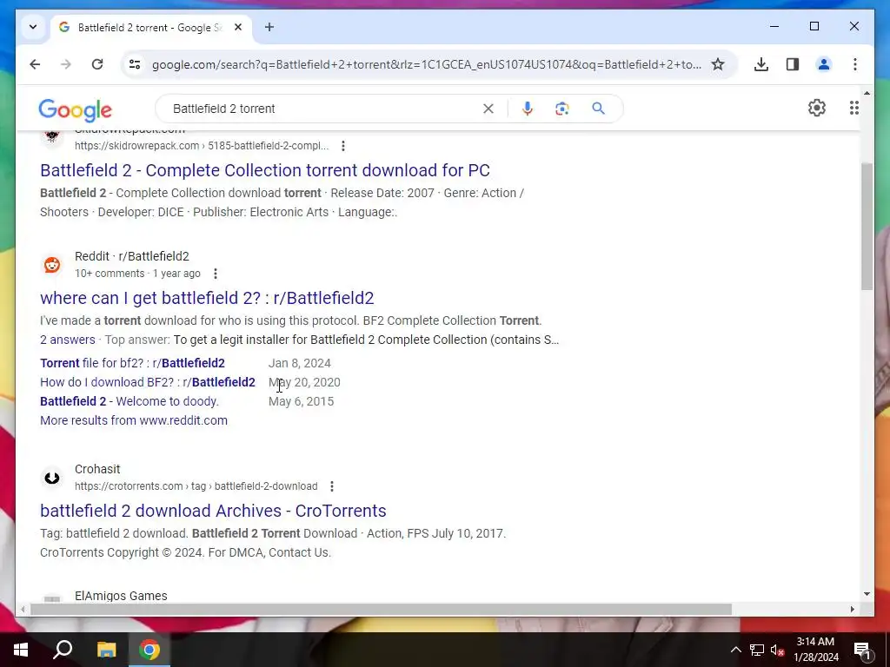Open 'battlefield 2 download Archives - CroTorrents' result
Image resolution: width=890 pixels, height=667 pixels.
point(214,511)
